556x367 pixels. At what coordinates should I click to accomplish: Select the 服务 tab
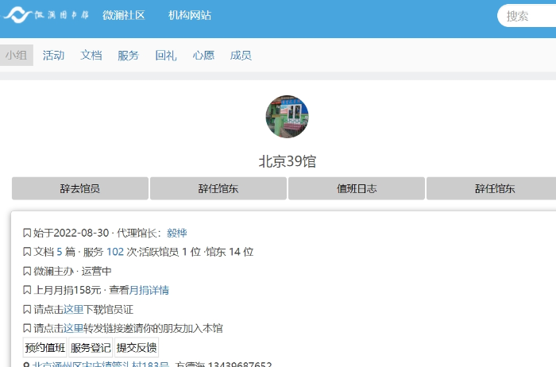pos(128,55)
